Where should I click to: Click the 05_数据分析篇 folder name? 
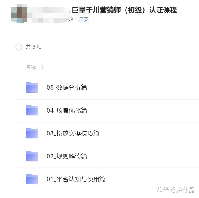(67, 88)
